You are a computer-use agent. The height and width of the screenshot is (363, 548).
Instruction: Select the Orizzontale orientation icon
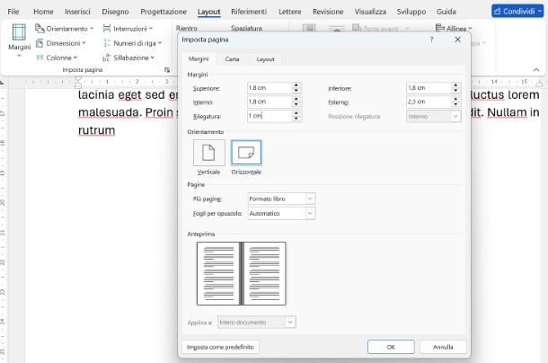pos(246,153)
